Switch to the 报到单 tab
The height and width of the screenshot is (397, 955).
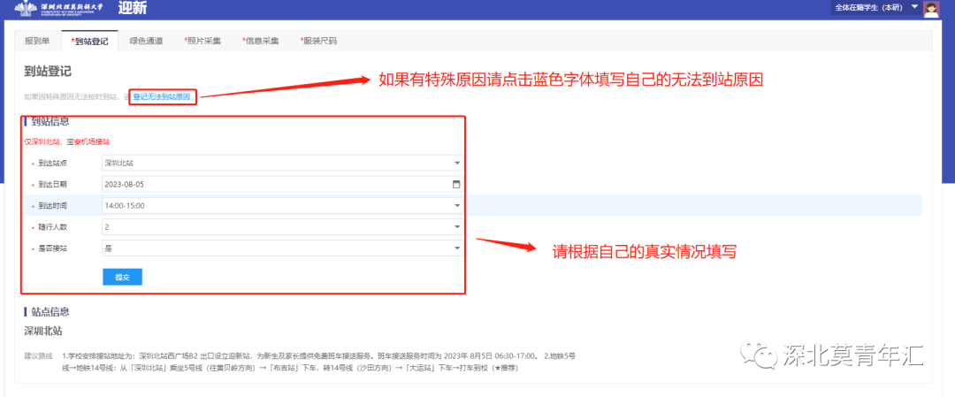(37, 41)
